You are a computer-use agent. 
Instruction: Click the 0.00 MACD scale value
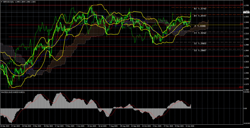[246, 109]
